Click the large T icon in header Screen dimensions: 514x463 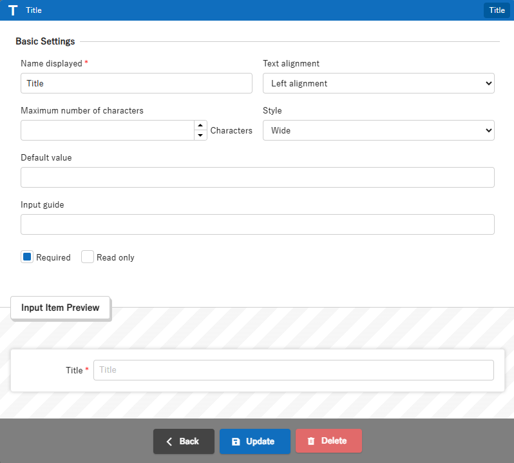pos(13,10)
